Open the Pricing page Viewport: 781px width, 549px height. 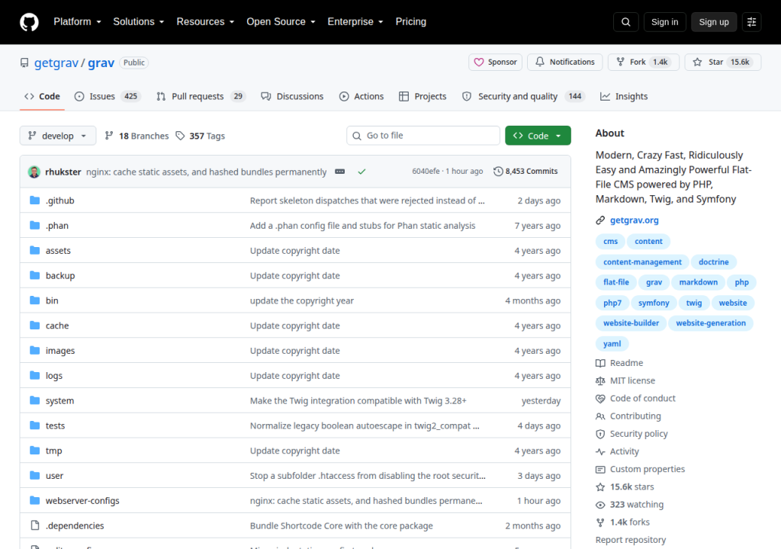[x=411, y=22]
